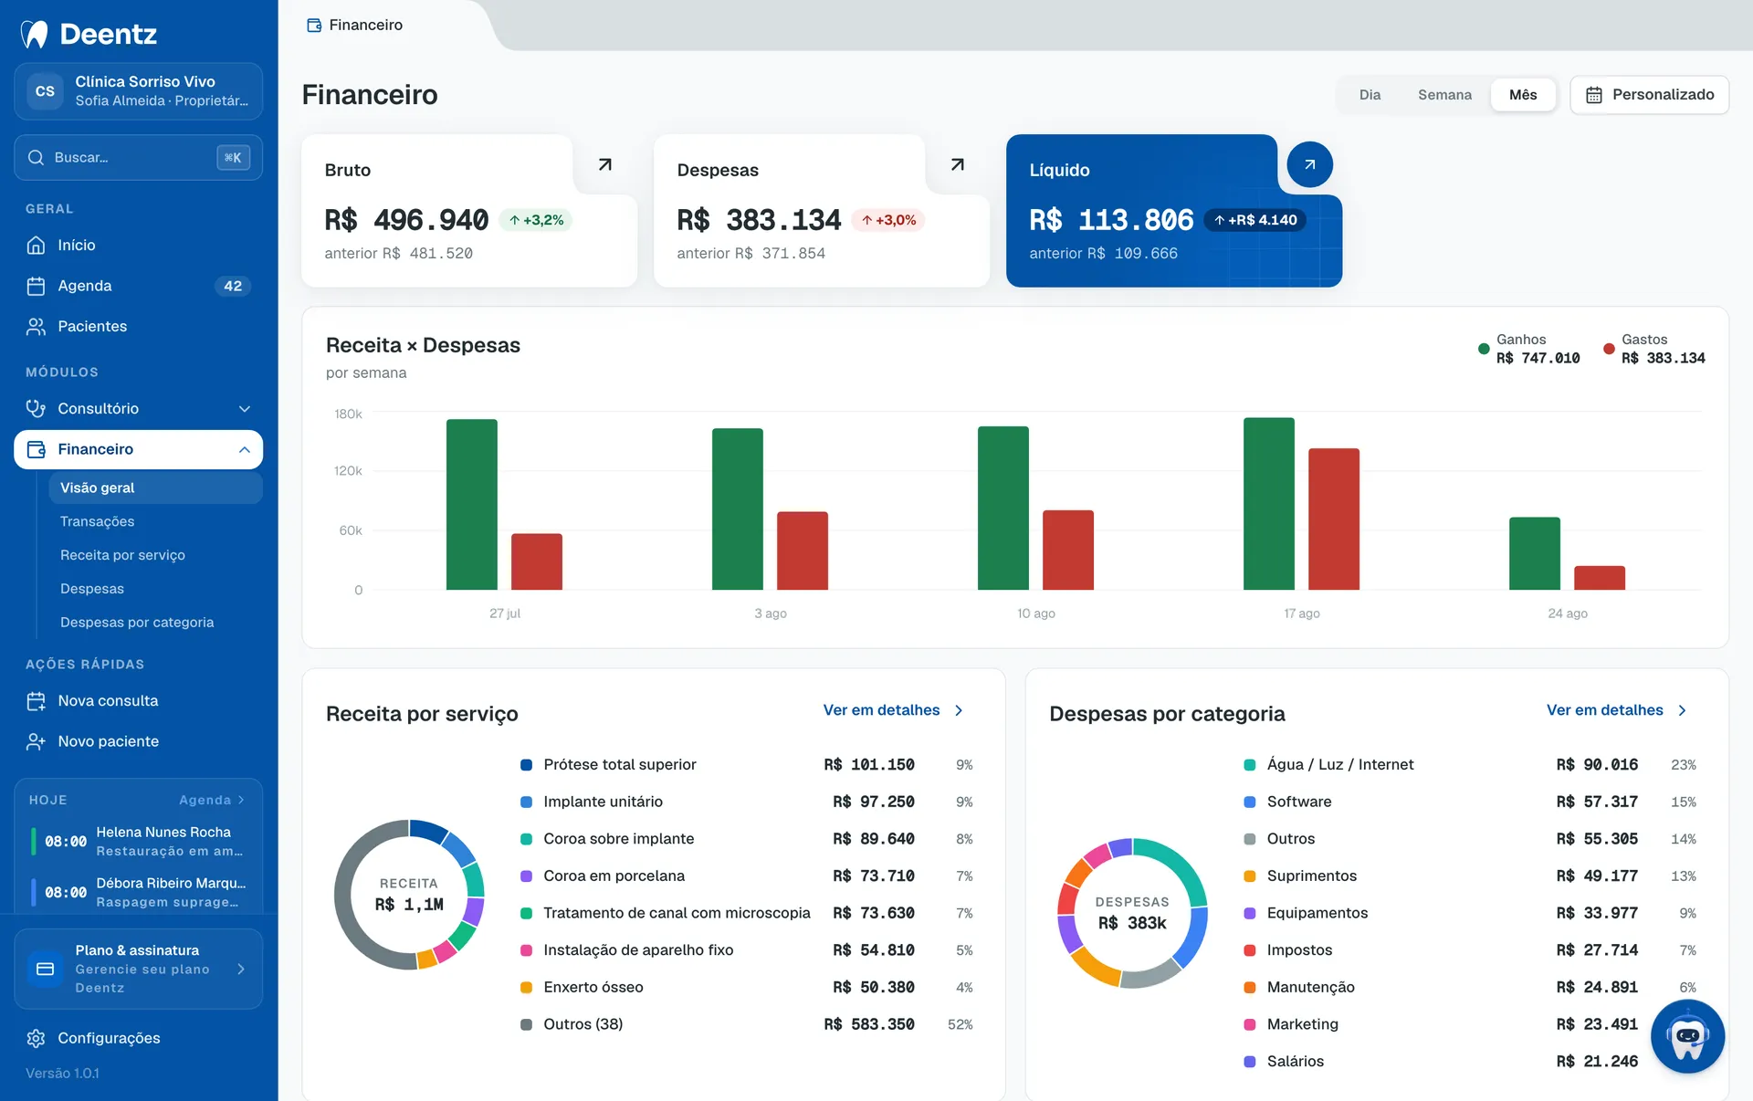
Task: Expand the Consultório module chevron
Action: (244, 408)
